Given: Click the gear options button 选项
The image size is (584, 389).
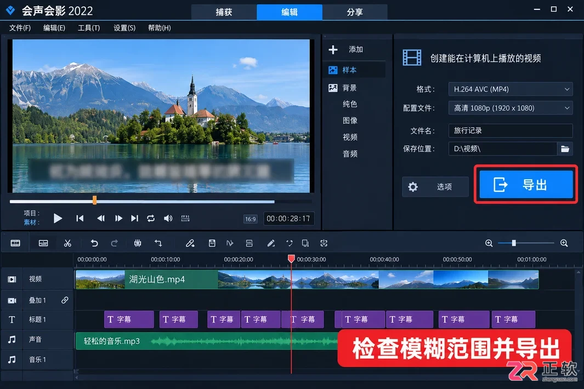Looking at the screenshot, I should [x=435, y=186].
